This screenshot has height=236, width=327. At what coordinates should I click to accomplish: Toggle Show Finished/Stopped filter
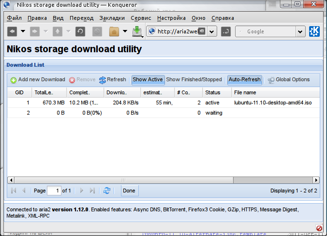(194, 80)
